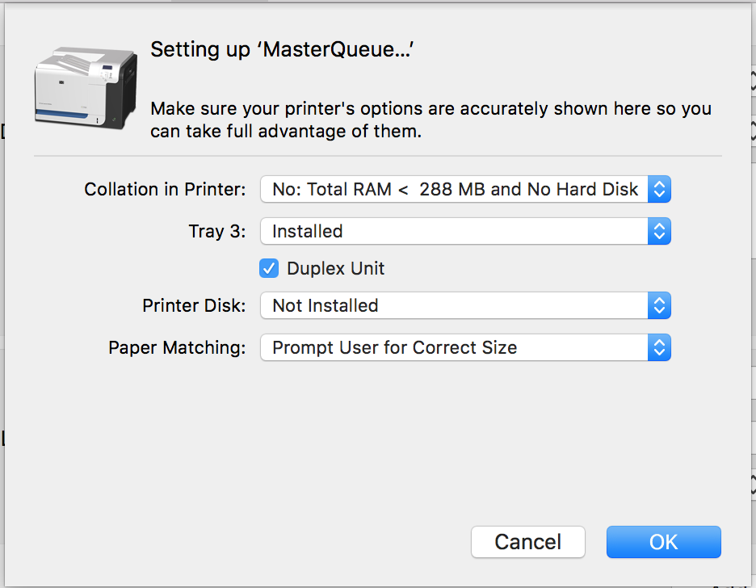Open the 'Not Installed' Printer Disk dropdown
The width and height of the screenshot is (756, 588).
pyautogui.click(x=465, y=305)
